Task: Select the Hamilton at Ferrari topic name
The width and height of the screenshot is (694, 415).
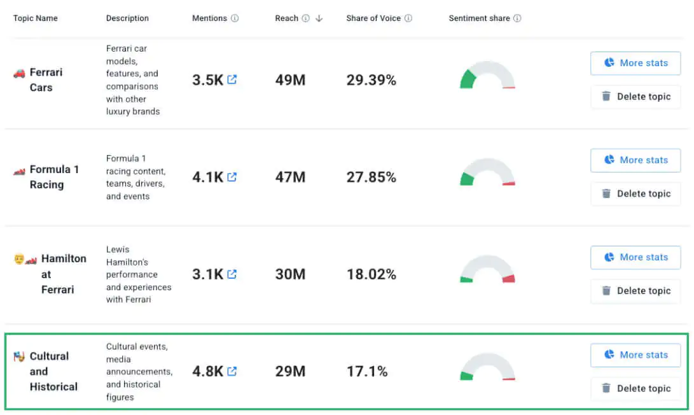Action: click(x=64, y=274)
